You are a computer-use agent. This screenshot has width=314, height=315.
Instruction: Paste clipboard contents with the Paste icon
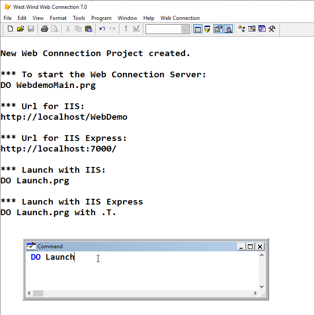pos(89,29)
